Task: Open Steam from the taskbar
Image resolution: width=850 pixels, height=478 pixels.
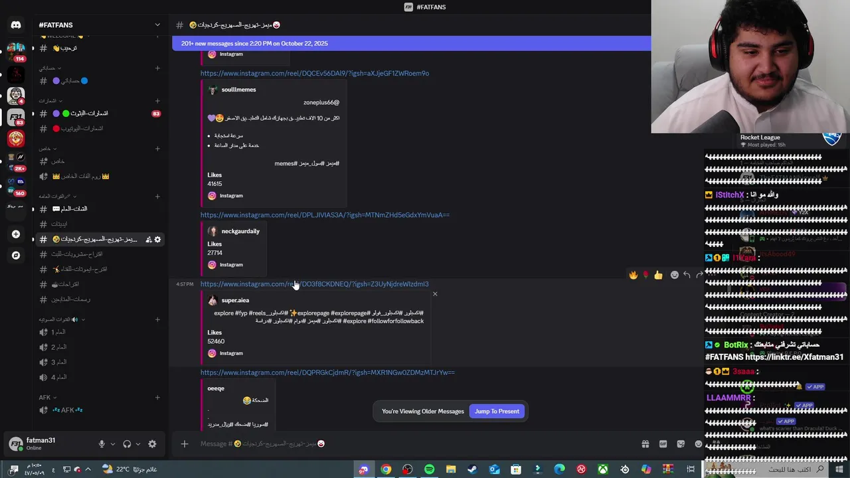Action: (x=472, y=469)
